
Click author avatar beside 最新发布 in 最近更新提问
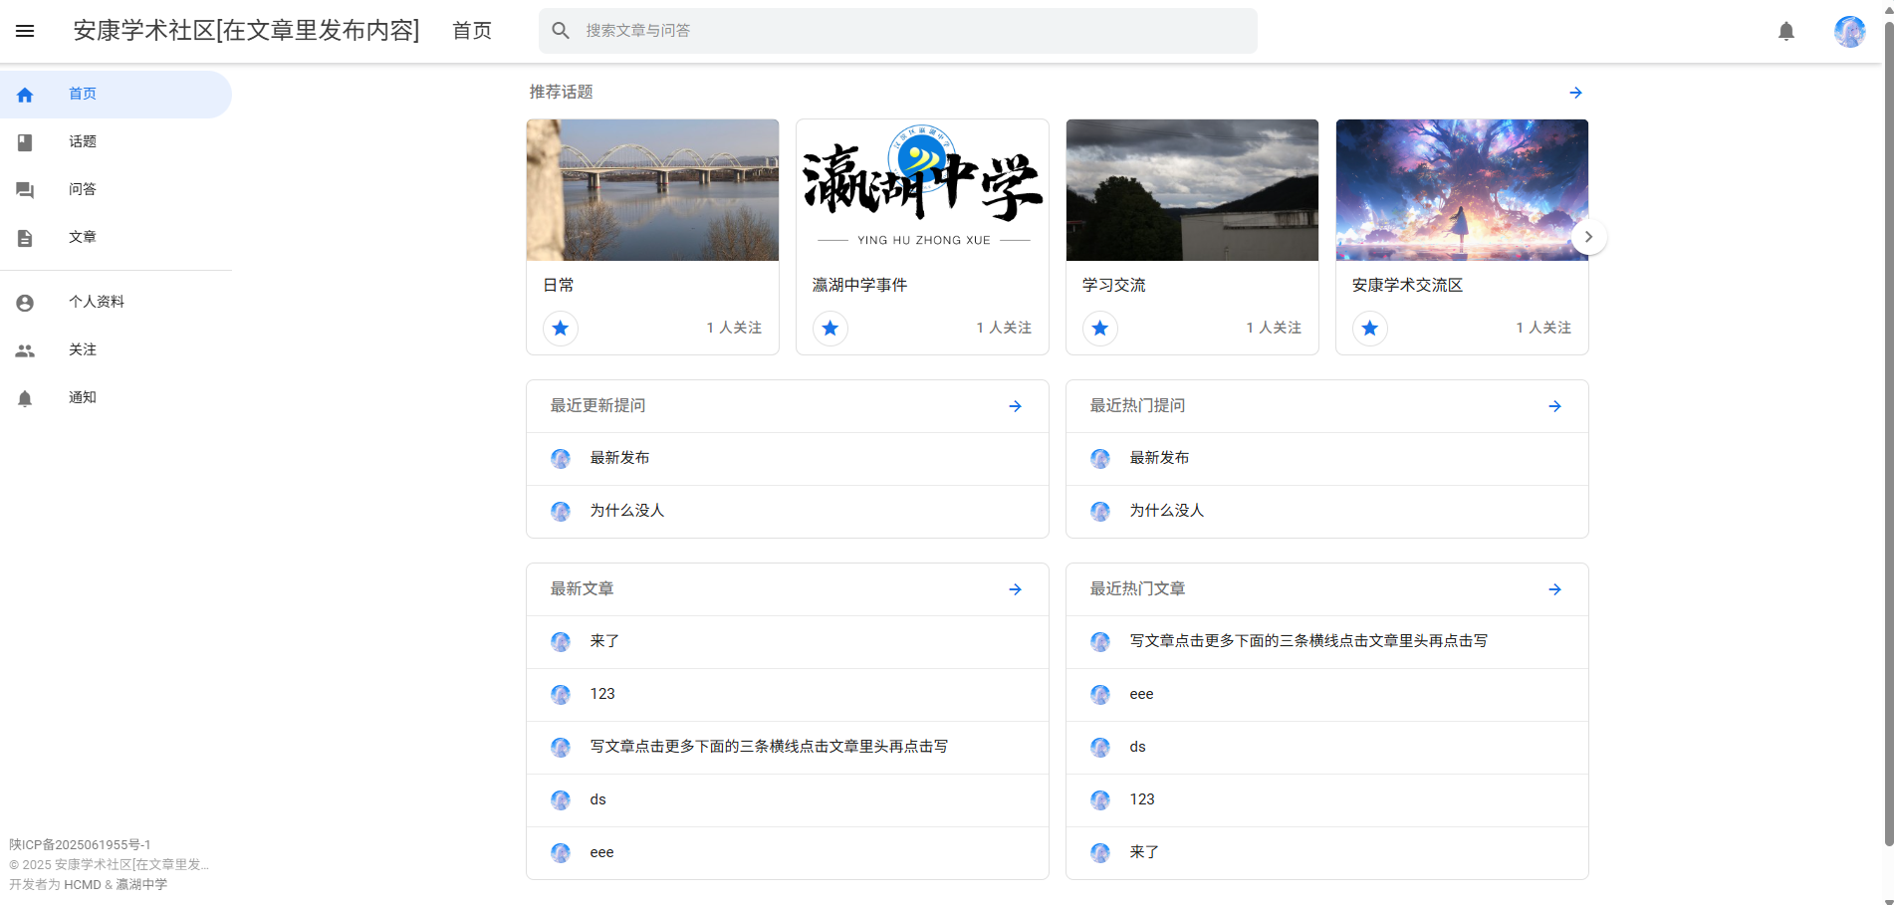coord(561,459)
